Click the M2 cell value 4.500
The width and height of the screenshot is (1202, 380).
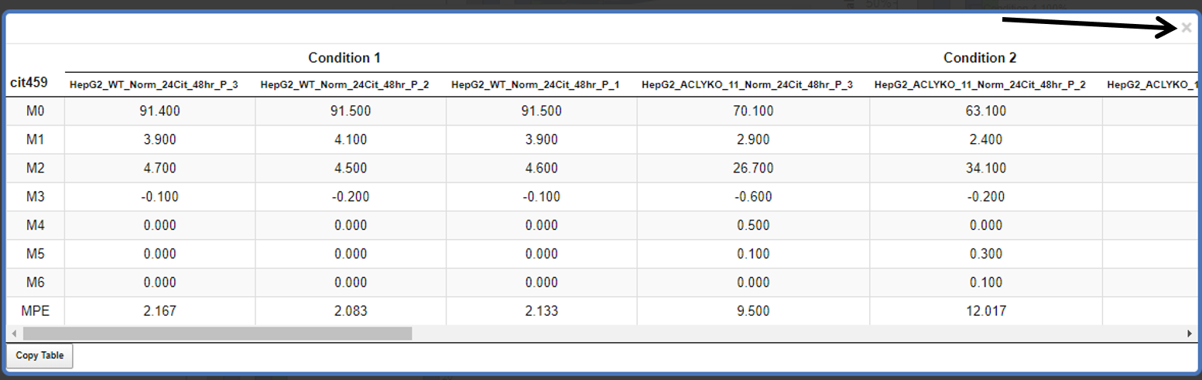(351, 168)
